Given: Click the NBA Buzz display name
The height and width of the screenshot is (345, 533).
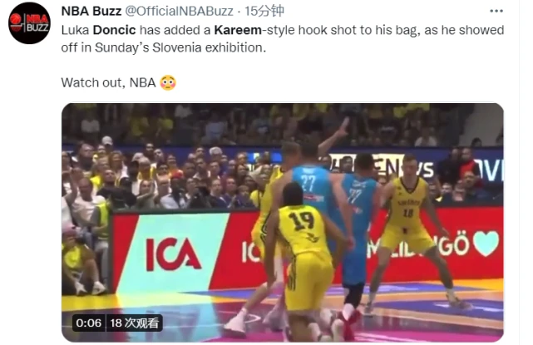Looking at the screenshot, I should 91,11.
